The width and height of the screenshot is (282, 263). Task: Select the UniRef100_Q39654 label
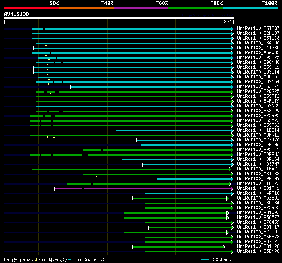coord(258,82)
